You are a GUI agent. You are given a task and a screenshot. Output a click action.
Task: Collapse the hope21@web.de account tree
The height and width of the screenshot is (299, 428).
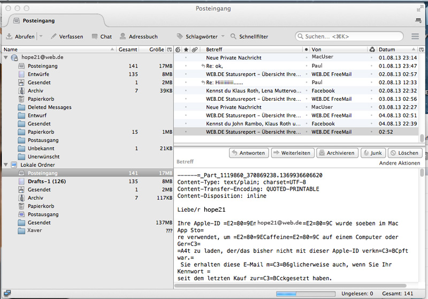[6, 57]
